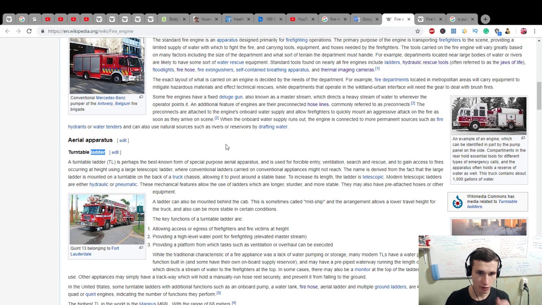The width and height of the screenshot is (542, 305).
Task: Click the paw print extension icon
Action: (x=465, y=31)
